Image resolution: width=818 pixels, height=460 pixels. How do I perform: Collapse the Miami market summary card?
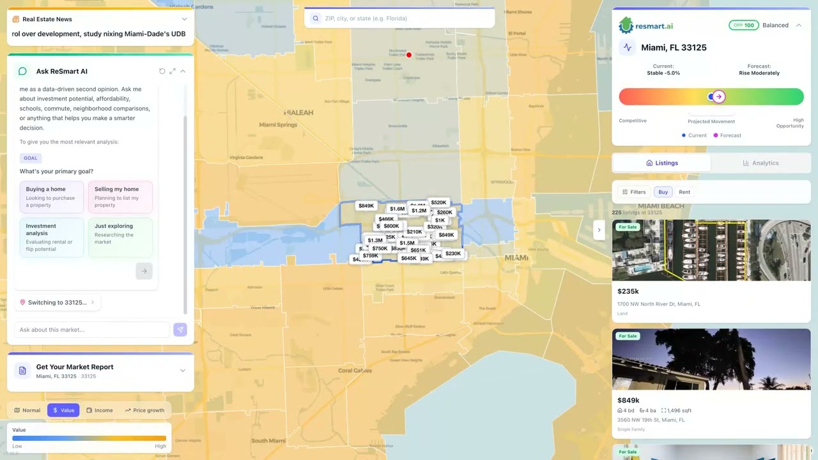[x=798, y=26]
